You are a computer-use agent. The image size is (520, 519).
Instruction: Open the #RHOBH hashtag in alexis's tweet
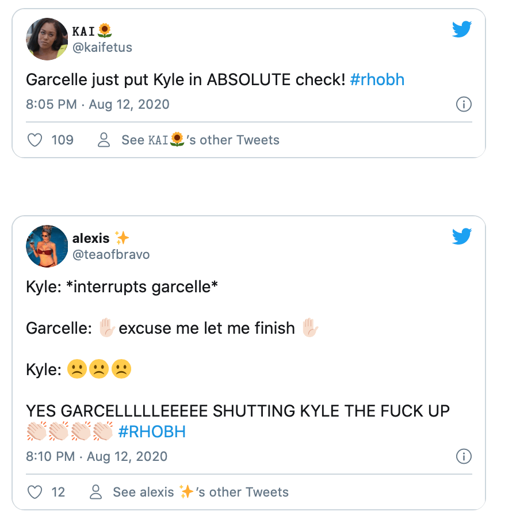point(152,432)
